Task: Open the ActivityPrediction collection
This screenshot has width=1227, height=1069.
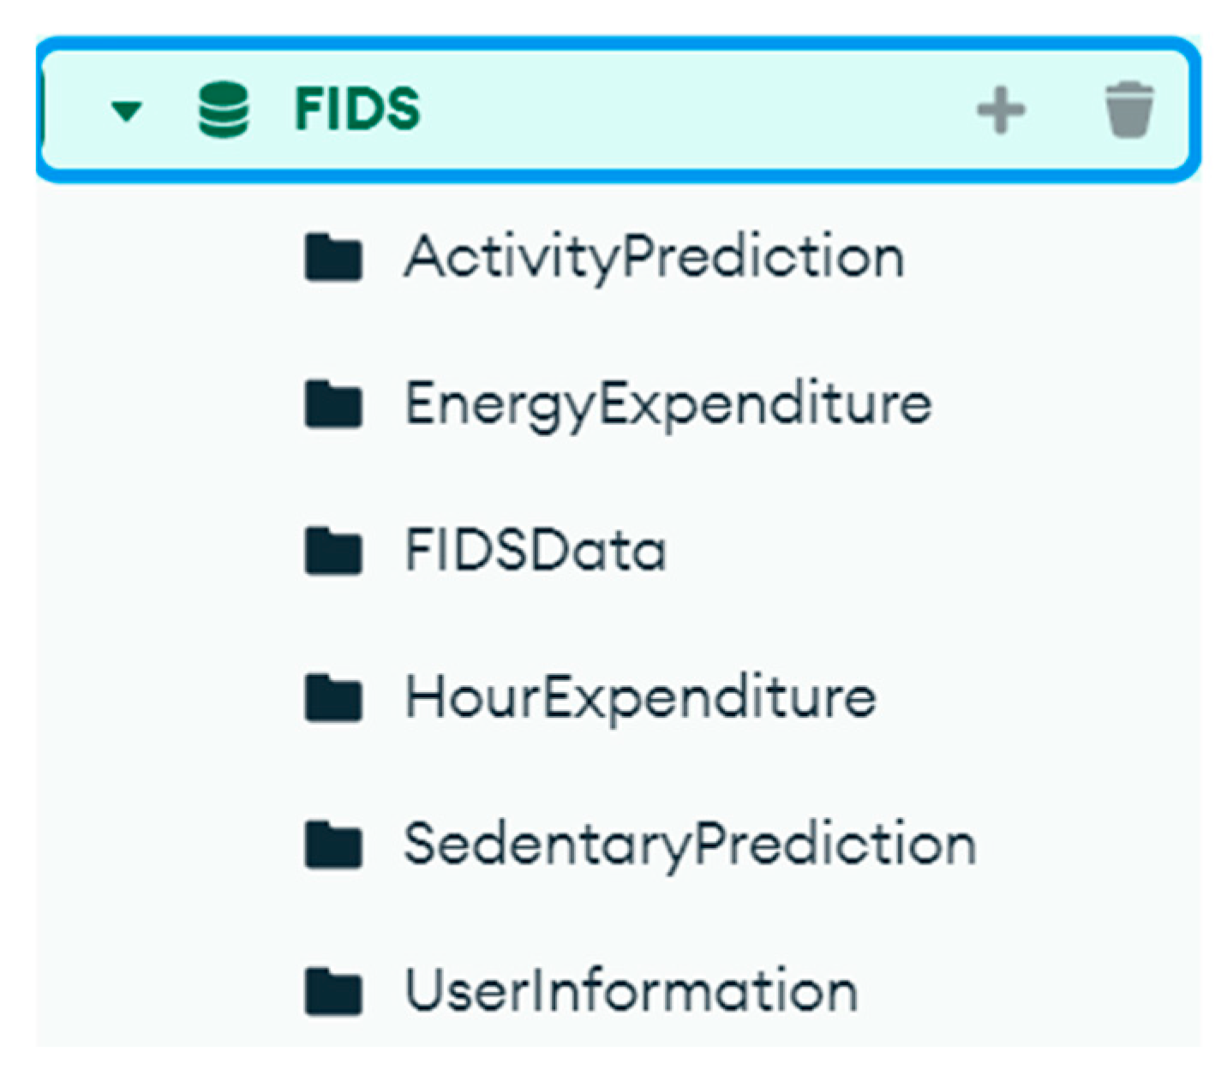Action: pos(654,257)
